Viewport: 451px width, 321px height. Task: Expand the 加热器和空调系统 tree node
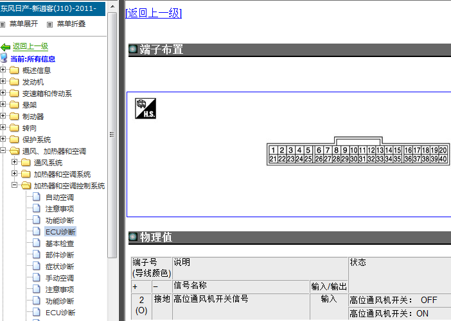[x=14, y=174]
